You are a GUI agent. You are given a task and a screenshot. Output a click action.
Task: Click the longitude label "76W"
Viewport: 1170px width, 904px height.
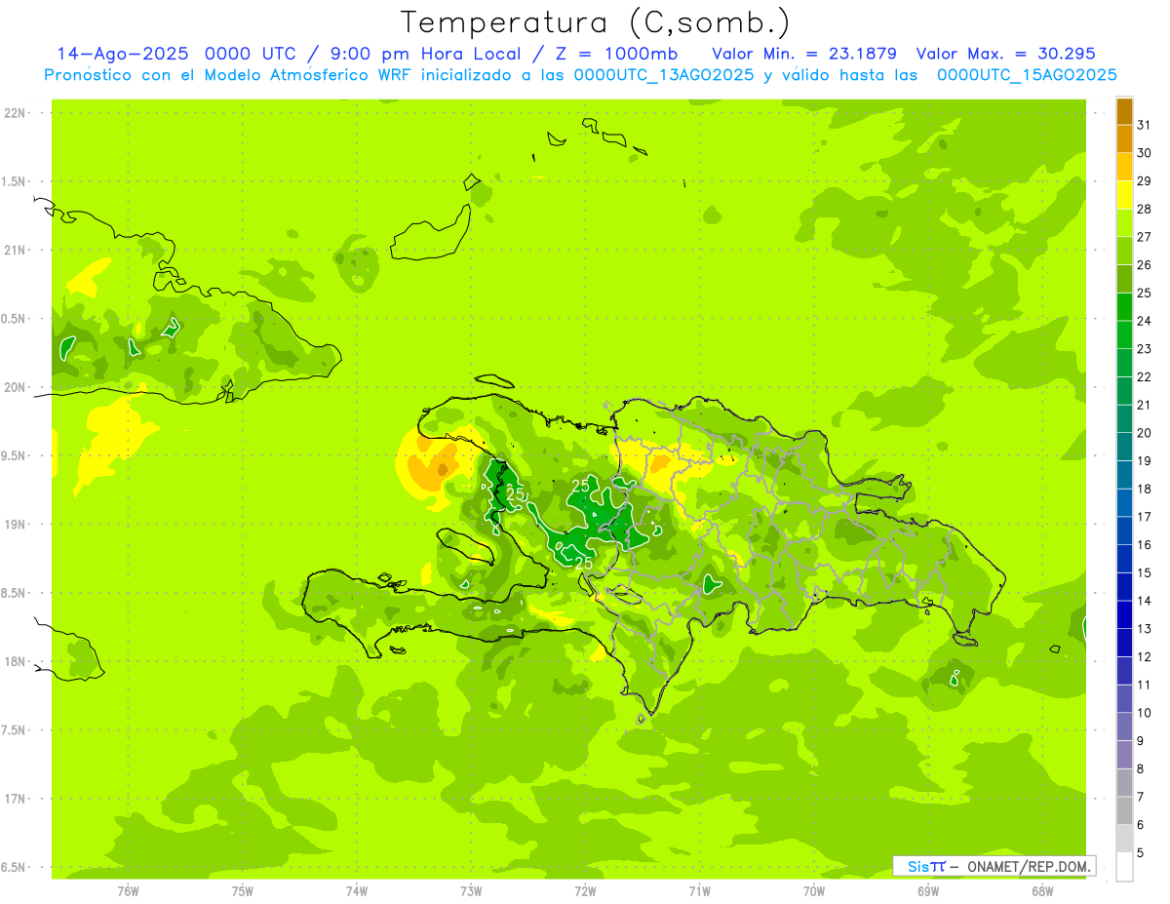point(128,890)
